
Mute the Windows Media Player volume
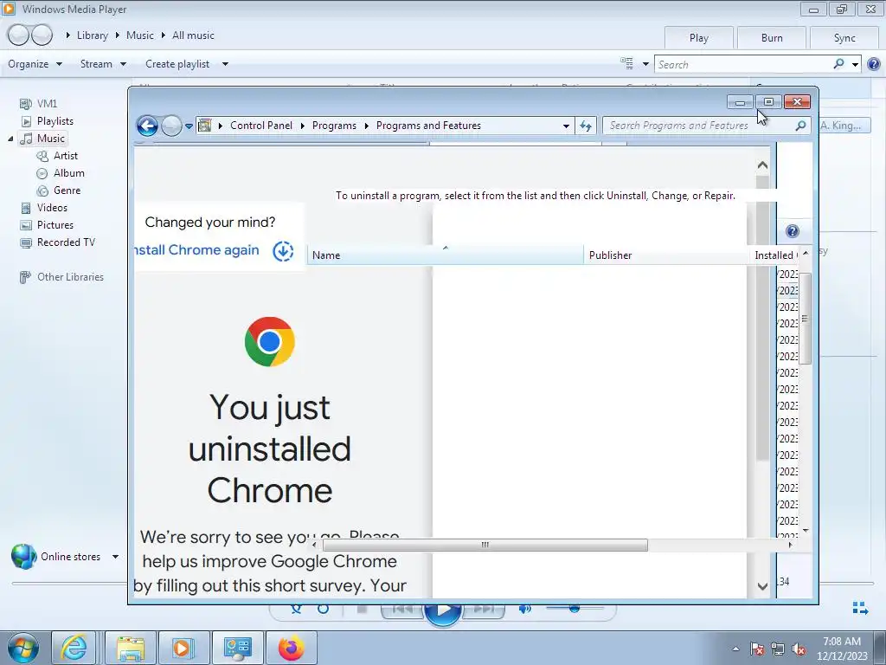point(524,609)
